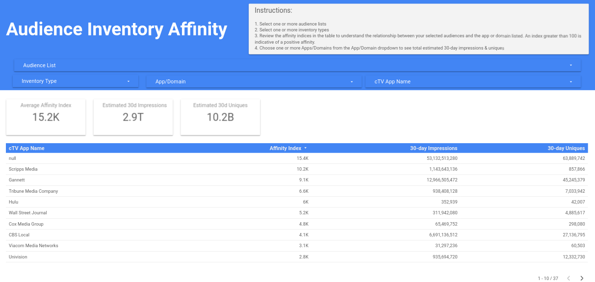Click the cTV App Name filter arrow
Screen dimensions: 595x282
coord(571,81)
